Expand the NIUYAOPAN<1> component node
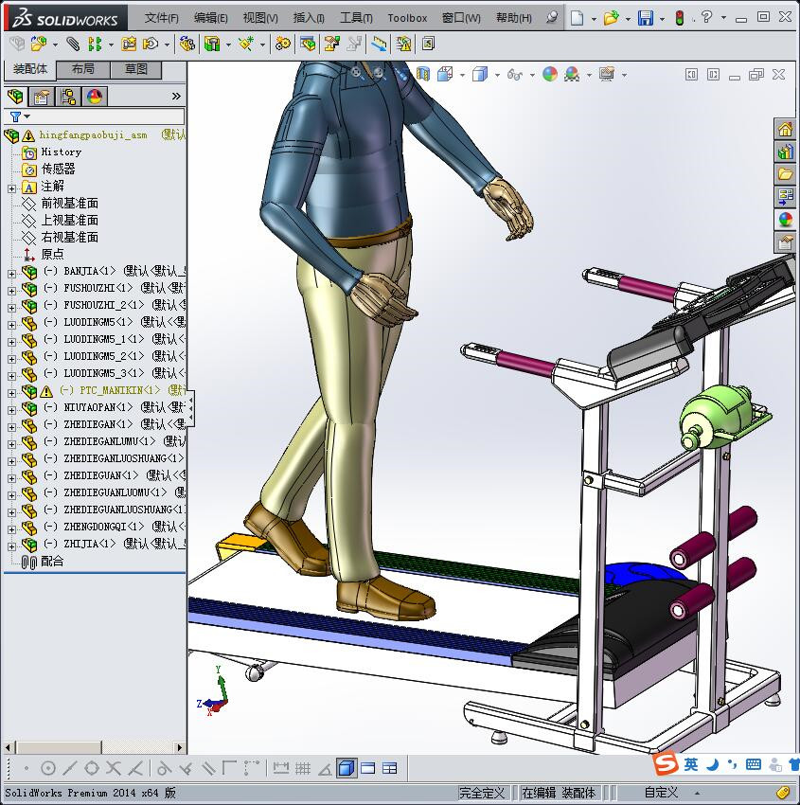 [x=11, y=410]
